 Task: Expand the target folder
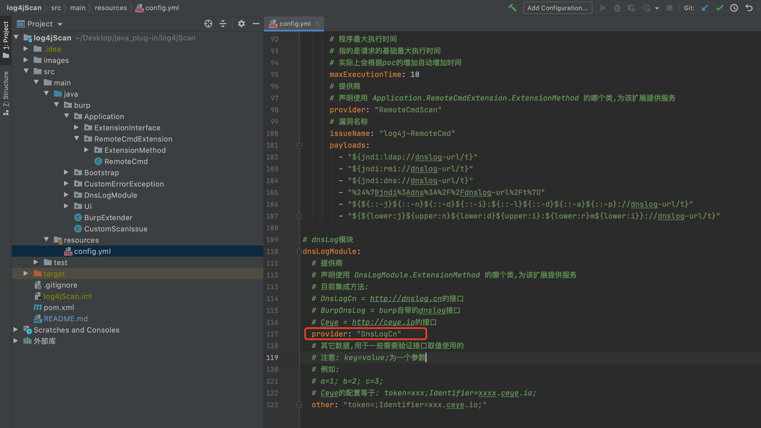(26, 274)
